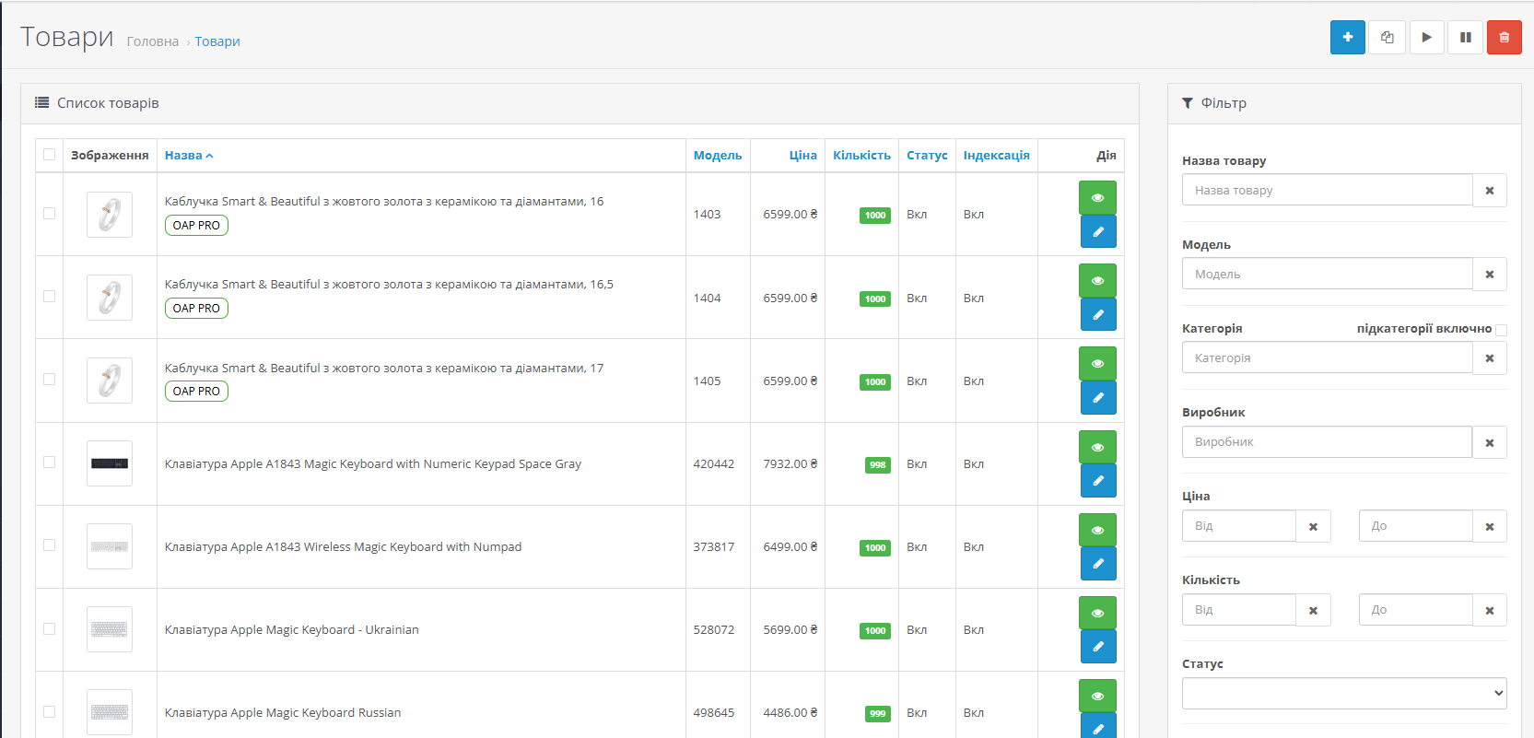The height and width of the screenshot is (738, 1534).
Task: Click the blue plus add product button
Action: [1347, 38]
